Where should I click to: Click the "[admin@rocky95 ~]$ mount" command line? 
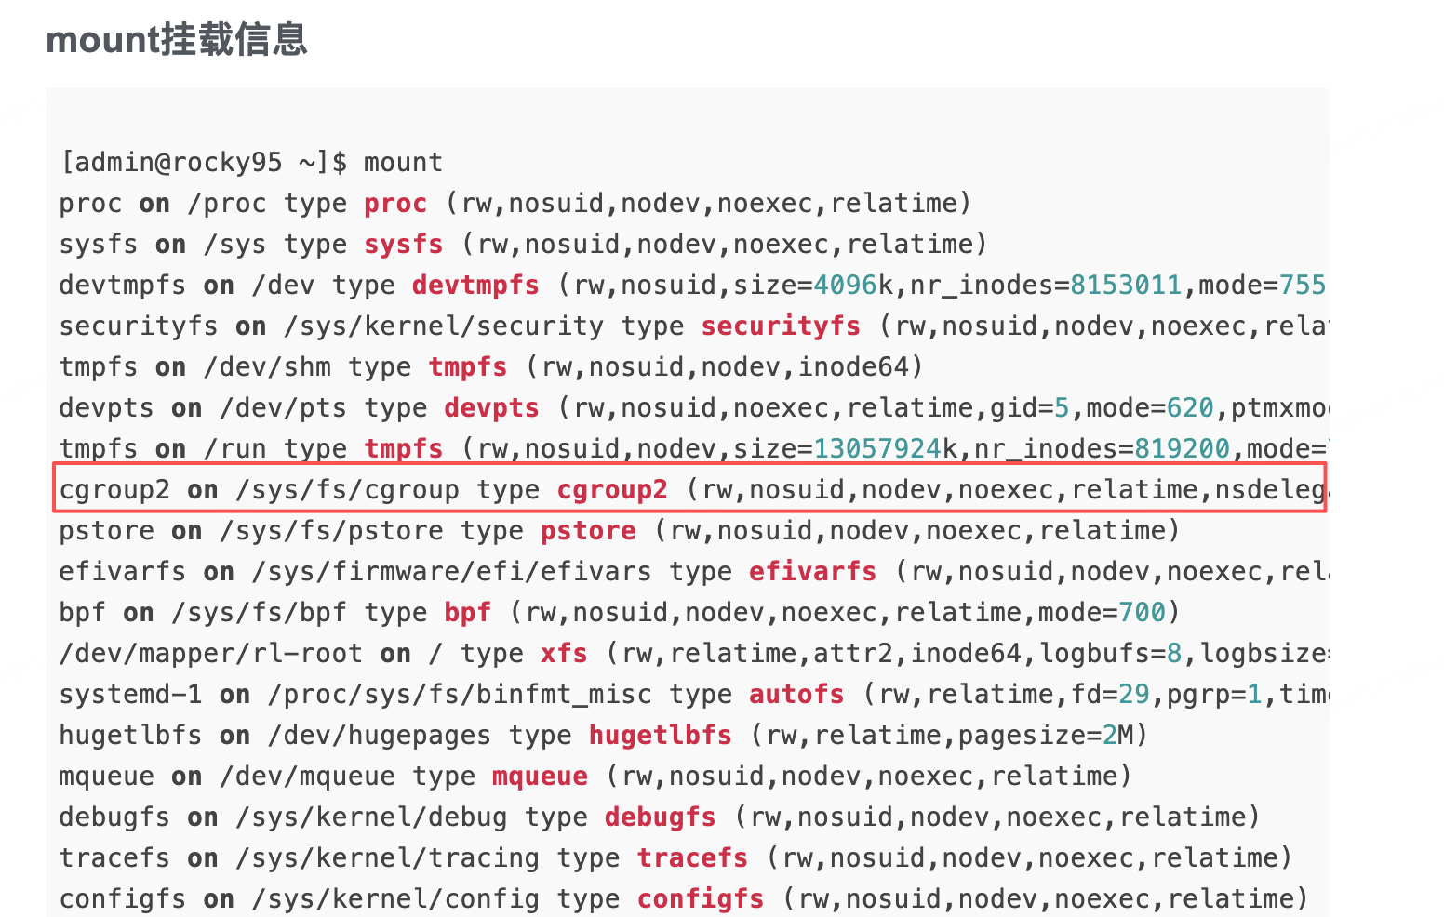coord(250,163)
